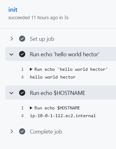Viewport: 116px width, 149px height.
Task: Expand log triangle for Run echo 'hello world hector'
Action: click(31, 69)
